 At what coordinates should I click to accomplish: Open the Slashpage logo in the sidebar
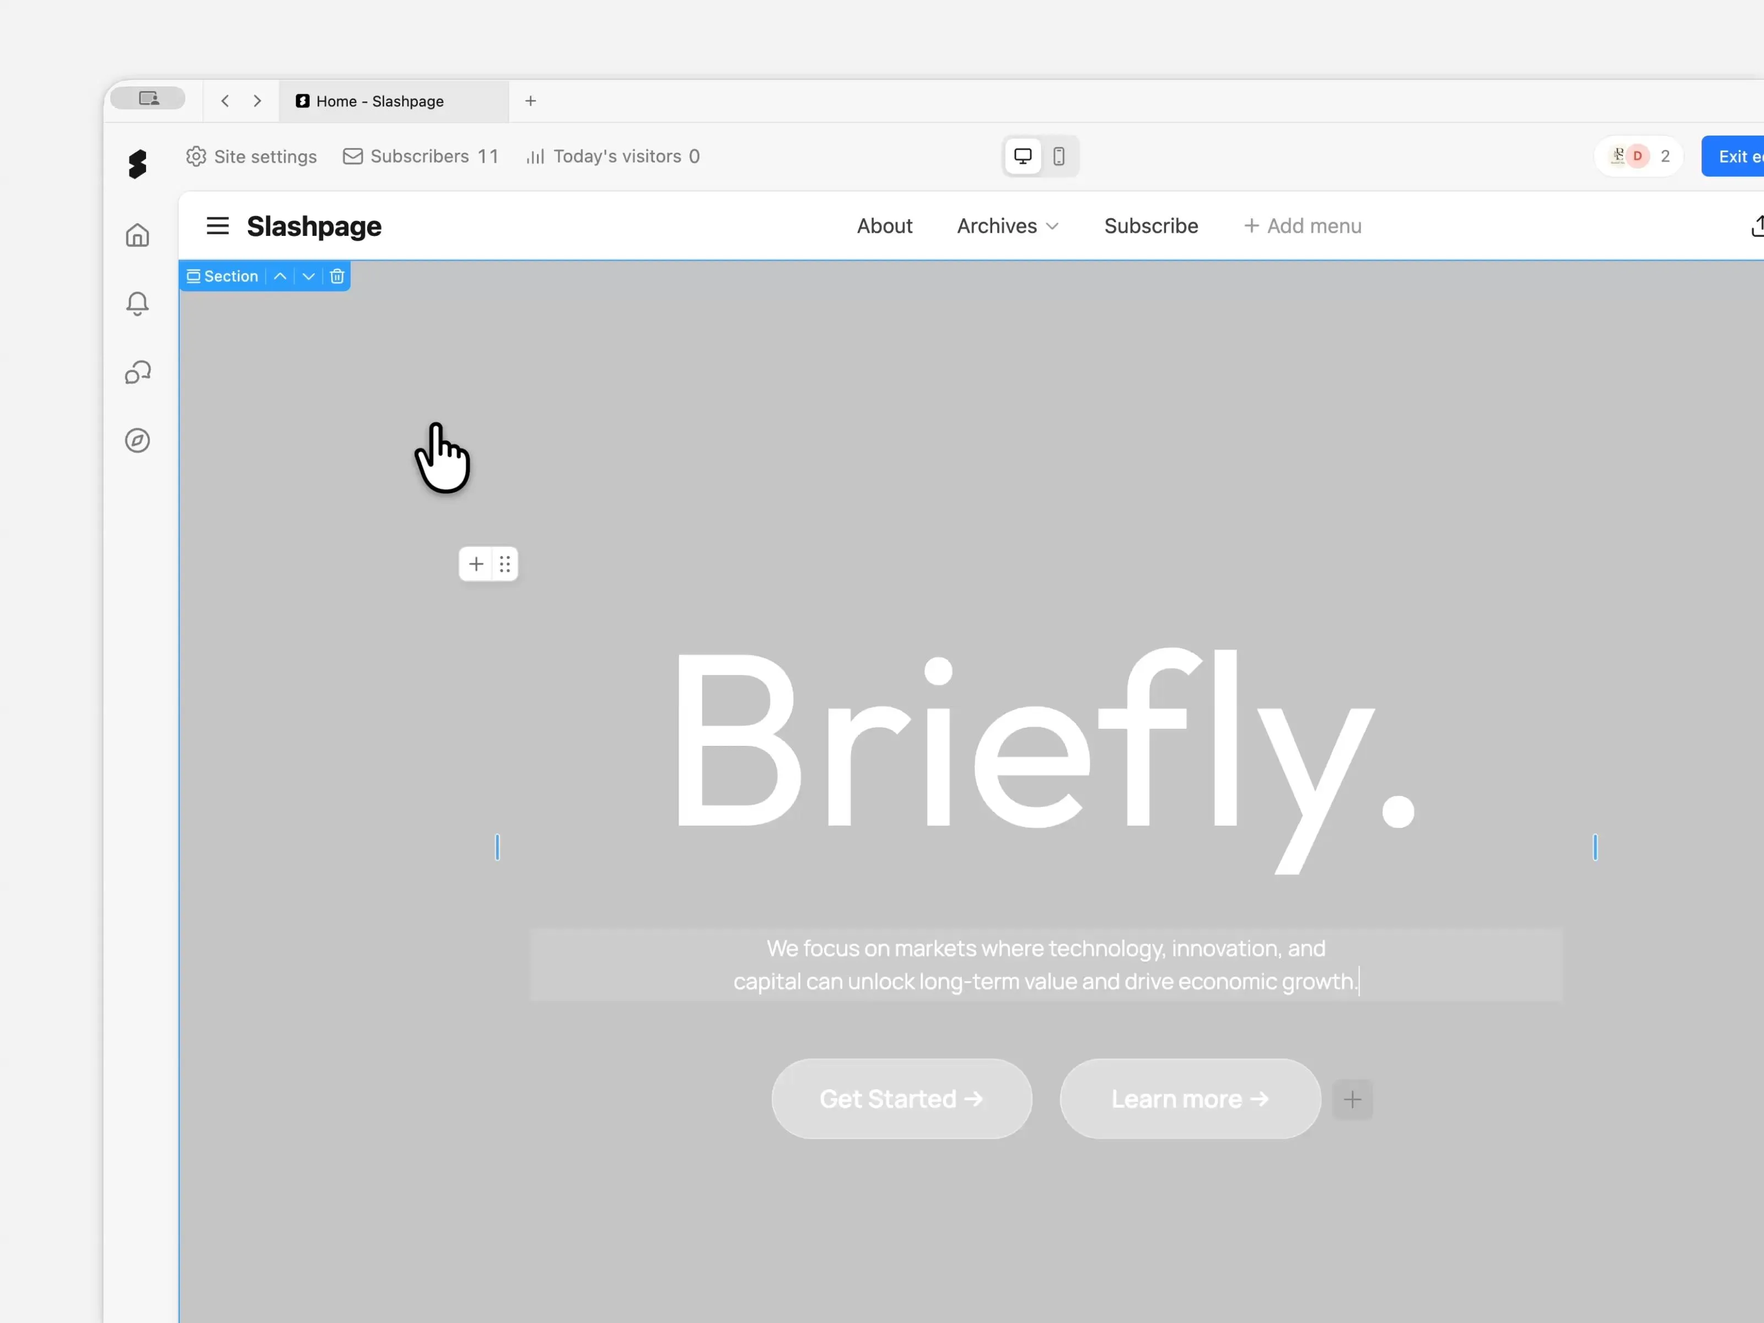[137, 164]
